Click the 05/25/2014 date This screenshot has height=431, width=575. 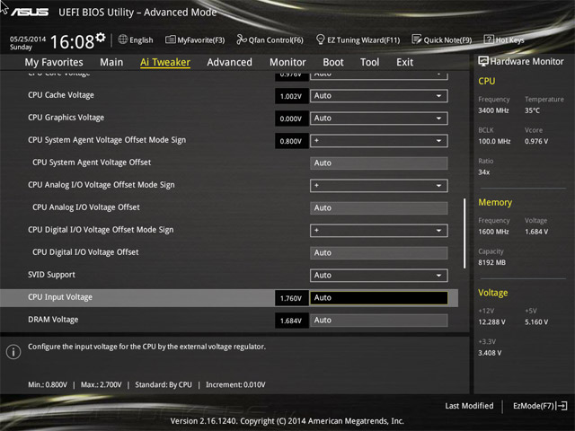click(28, 39)
